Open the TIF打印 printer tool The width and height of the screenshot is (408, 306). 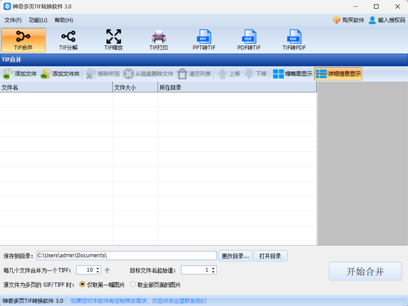click(x=159, y=40)
